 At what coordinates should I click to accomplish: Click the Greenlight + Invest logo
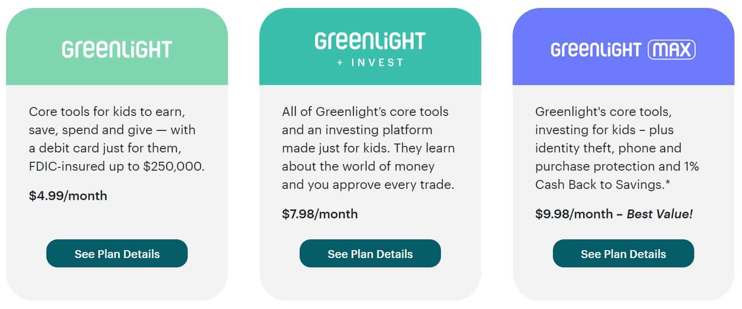point(370,49)
